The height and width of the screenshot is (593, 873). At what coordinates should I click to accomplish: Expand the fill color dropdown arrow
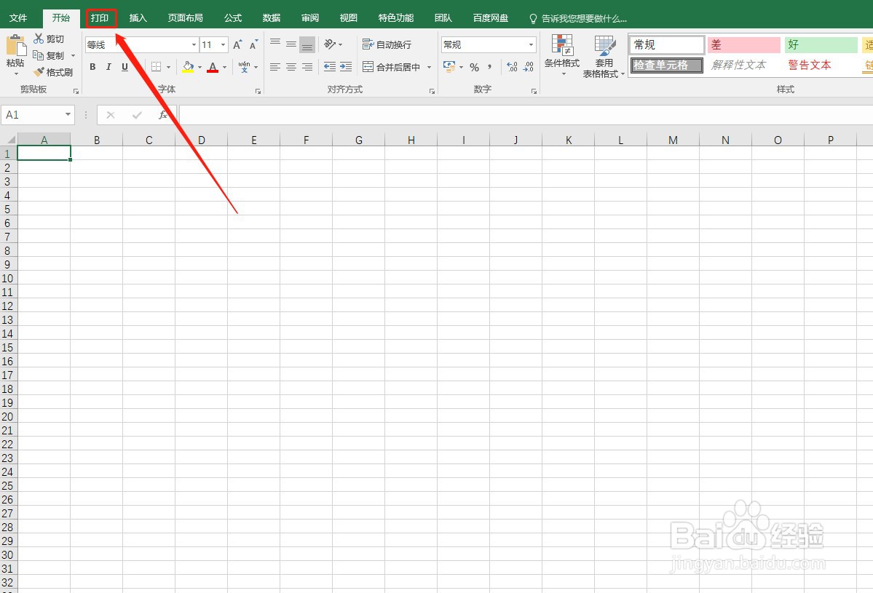click(x=200, y=68)
